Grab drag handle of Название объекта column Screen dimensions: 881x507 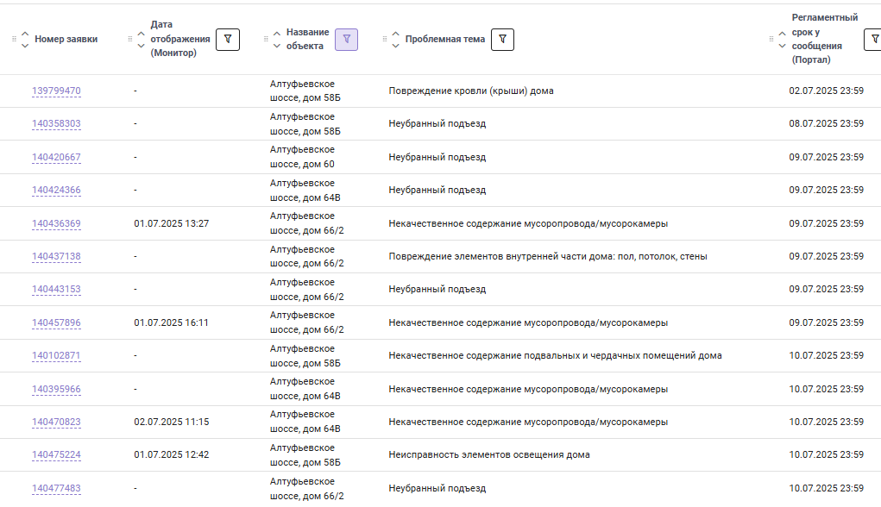(x=266, y=40)
